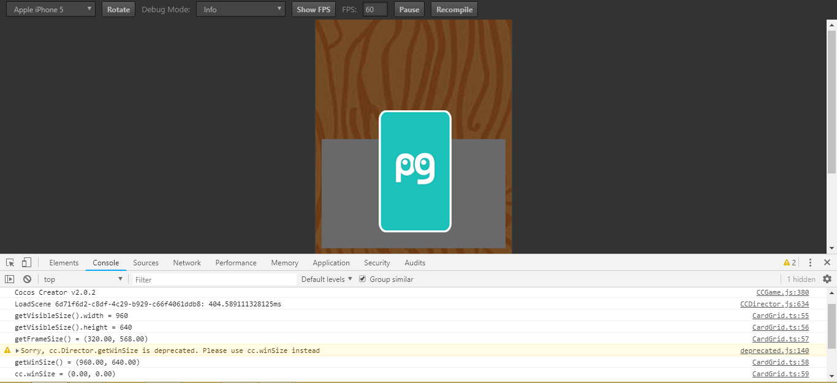
Task: Click the yellow warnings count icon
Action: point(790,263)
